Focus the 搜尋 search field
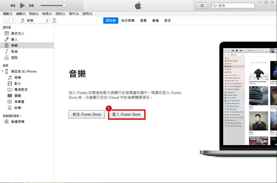The image size is (277, 183). (x=233, y=6)
